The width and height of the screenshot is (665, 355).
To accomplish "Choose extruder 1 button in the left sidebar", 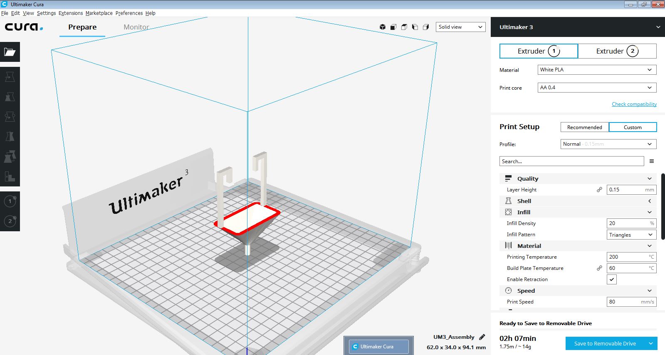I will 10,201.
